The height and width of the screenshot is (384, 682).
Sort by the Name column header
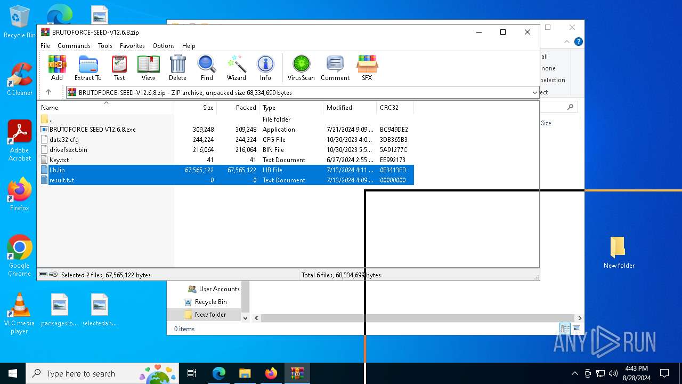pos(105,108)
